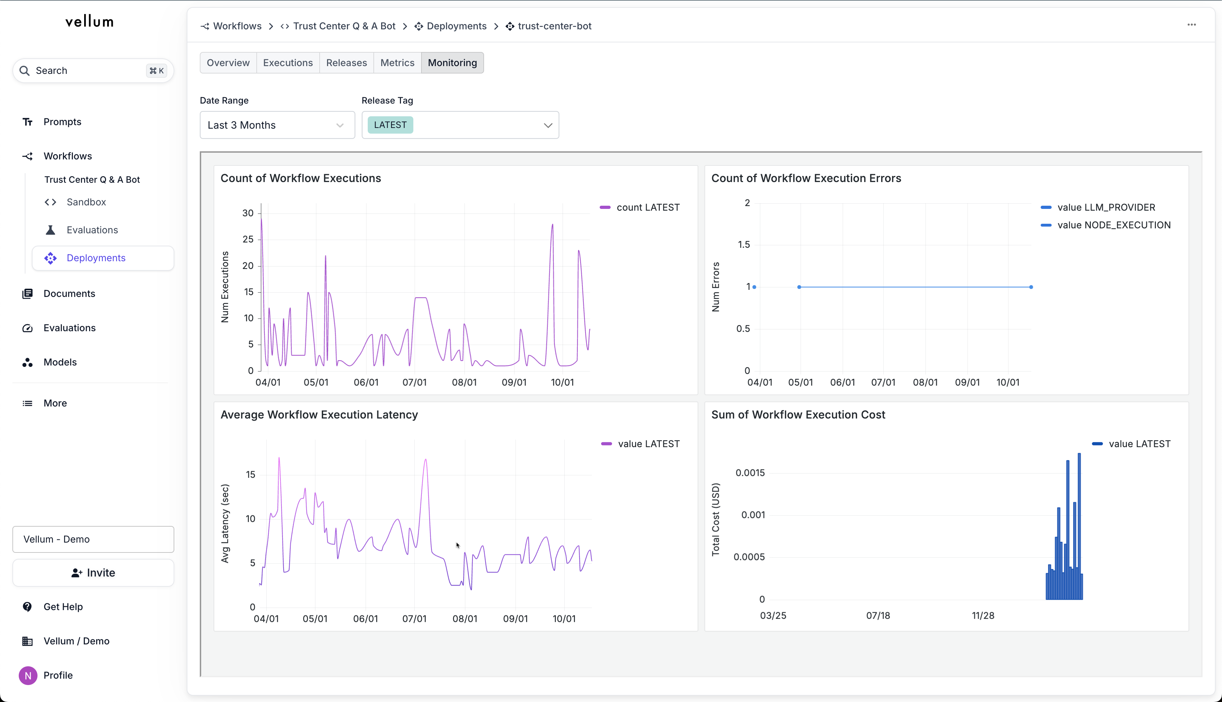Click the Evaluations flask icon under Workflows

tap(51, 230)
